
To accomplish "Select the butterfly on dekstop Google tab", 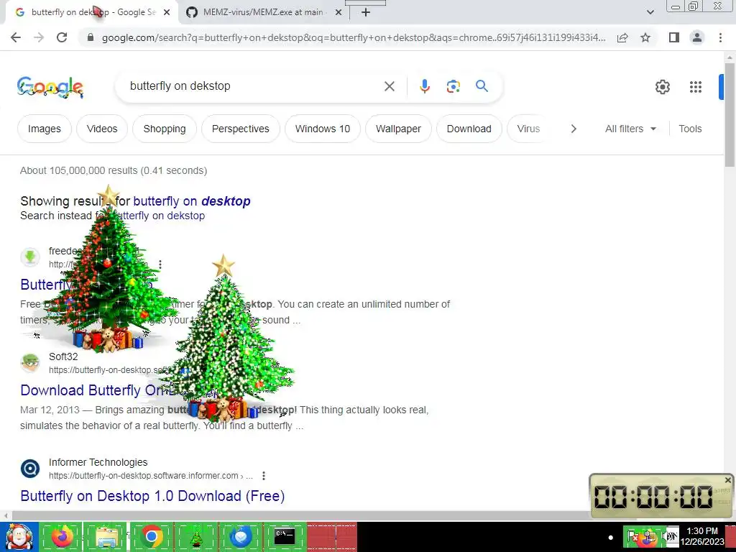I will tap(93, 13).
